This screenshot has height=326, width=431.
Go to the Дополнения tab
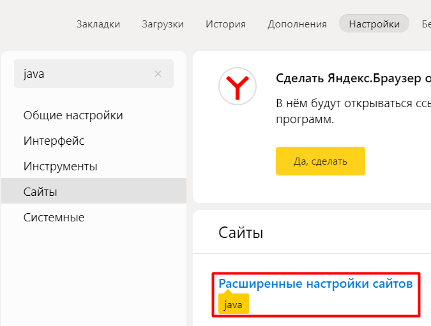click(x=297, y=24)
